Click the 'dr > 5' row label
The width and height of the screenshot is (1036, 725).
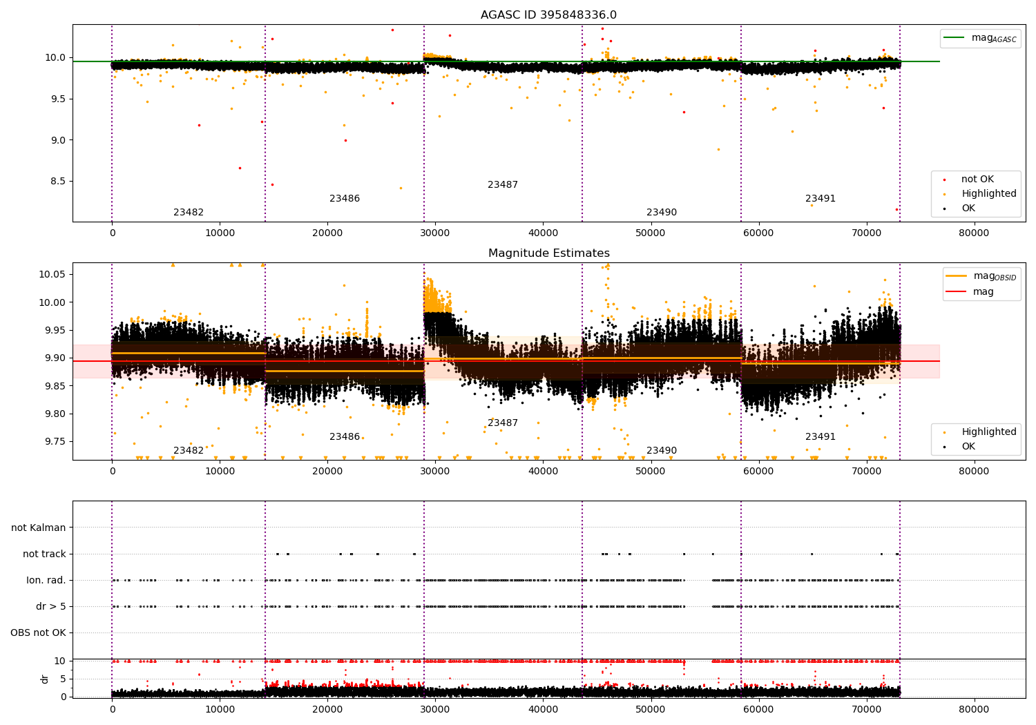51,607
